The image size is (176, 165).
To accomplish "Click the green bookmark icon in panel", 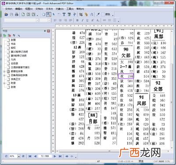I will point(5,36).
